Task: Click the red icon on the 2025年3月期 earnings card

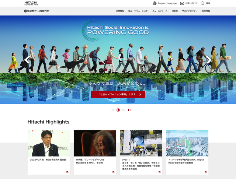Action: click(x=67, y=172)
